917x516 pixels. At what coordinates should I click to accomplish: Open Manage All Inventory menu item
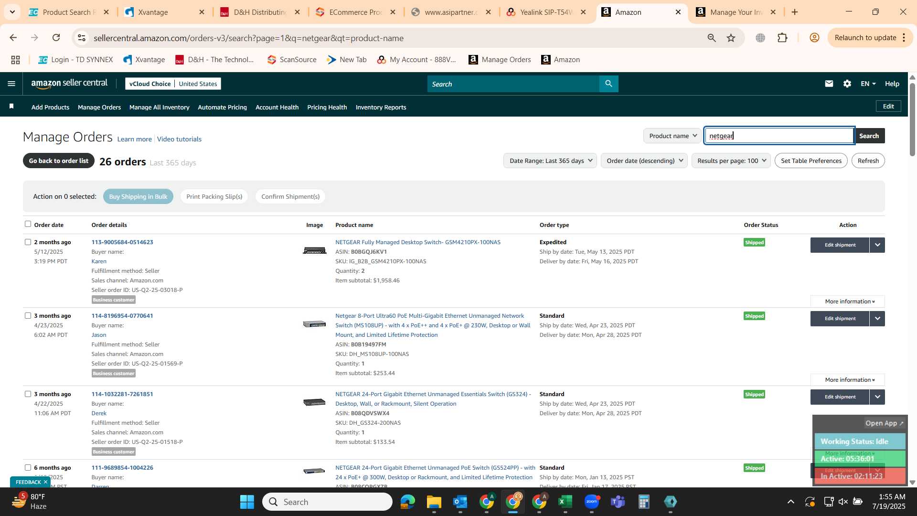click(159, 107)
